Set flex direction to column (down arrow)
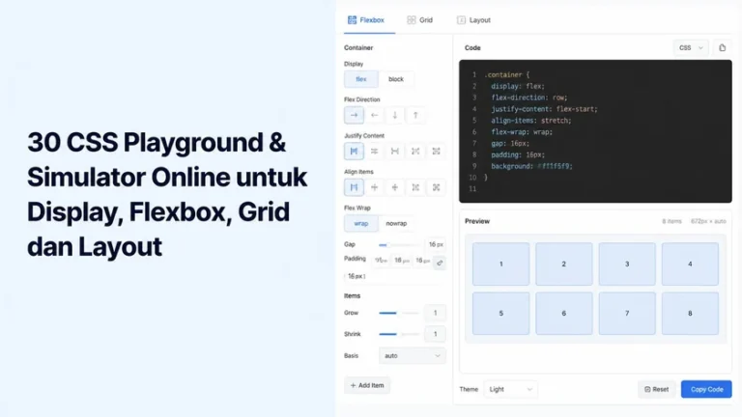 tap(394, 115)
